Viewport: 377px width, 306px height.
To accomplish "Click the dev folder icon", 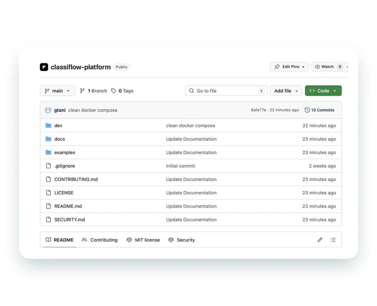I will [48, 126].
